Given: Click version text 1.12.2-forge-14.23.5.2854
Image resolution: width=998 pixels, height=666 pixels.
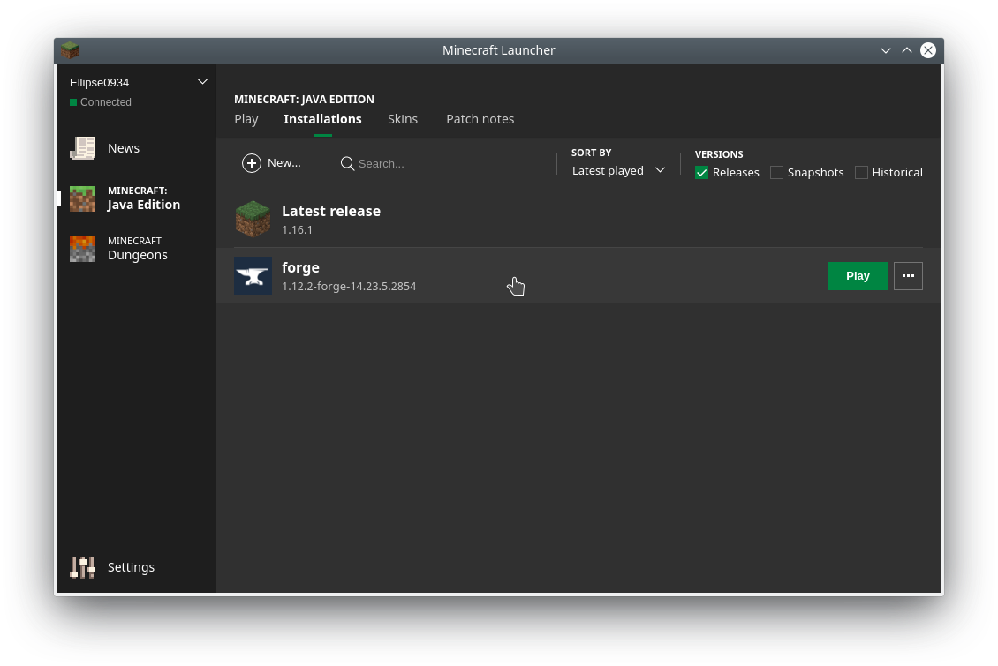Looking at the screenshot, I should (x=349, y=287).
